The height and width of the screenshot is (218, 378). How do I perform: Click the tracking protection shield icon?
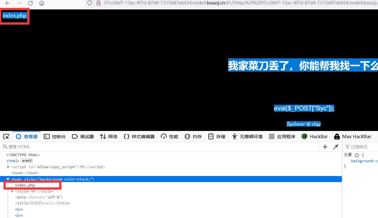[x=90, y=3]
